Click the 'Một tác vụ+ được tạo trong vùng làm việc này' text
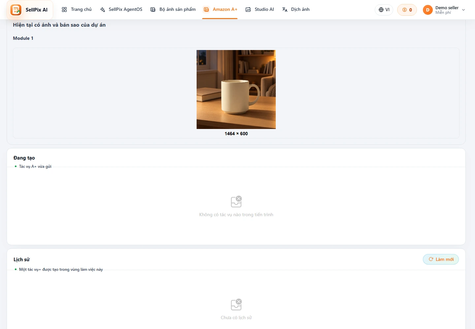 (61, 269)
